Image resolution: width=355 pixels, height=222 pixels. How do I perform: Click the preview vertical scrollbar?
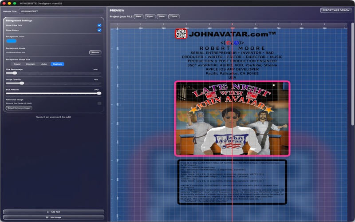click(x=353, y=74)
